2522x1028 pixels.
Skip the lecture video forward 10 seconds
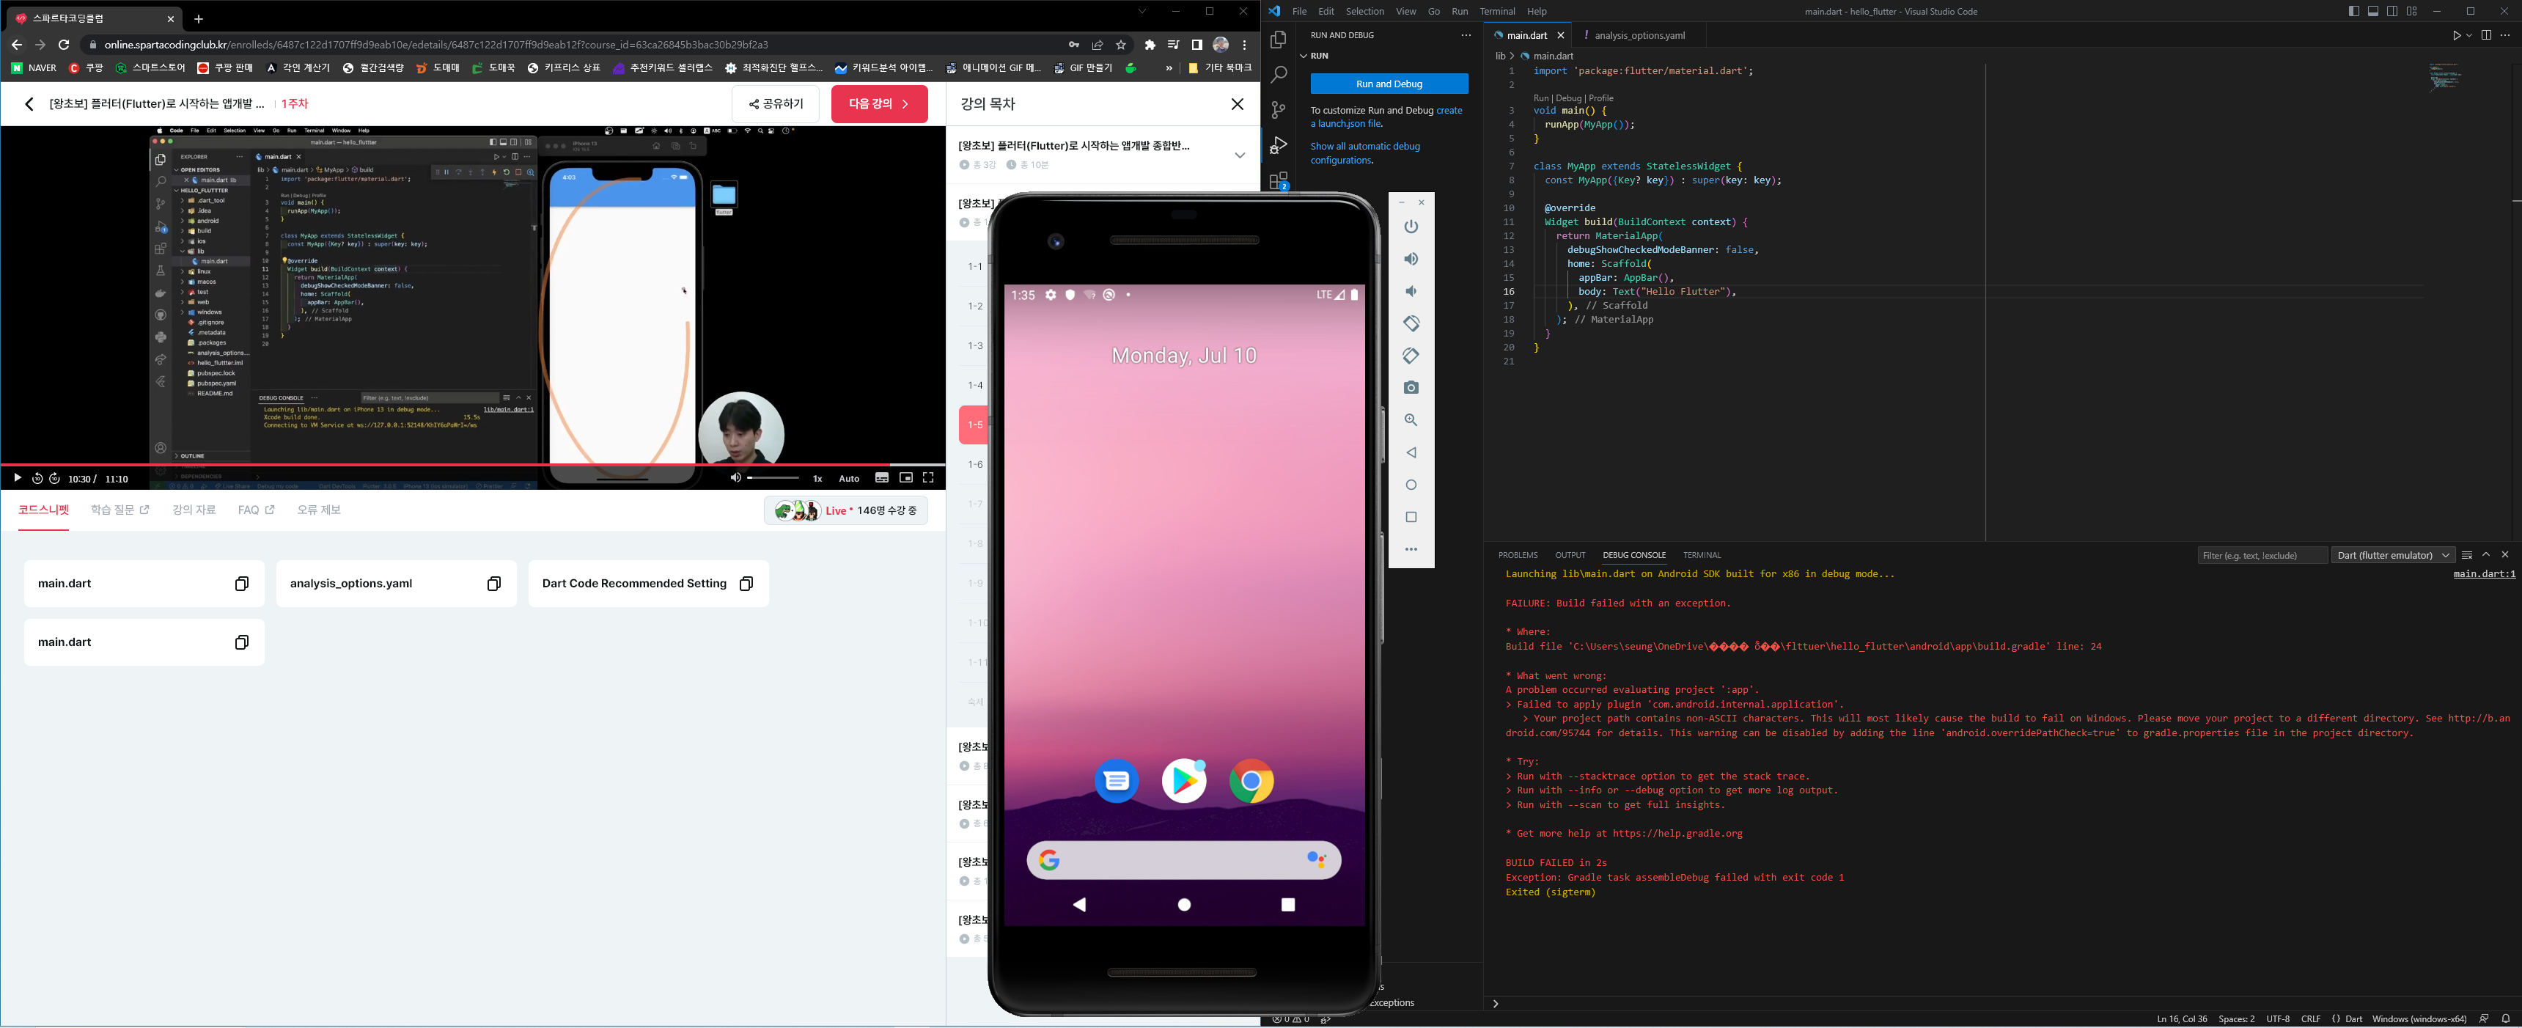55,479
